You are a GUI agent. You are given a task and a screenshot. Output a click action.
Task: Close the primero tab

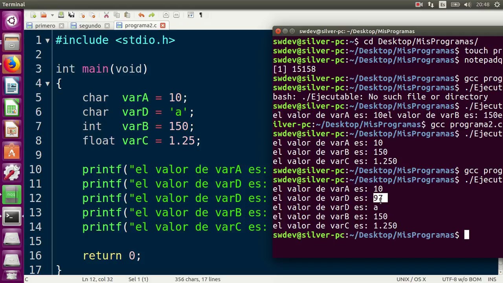pyautogui.click(x=61, y=26)
